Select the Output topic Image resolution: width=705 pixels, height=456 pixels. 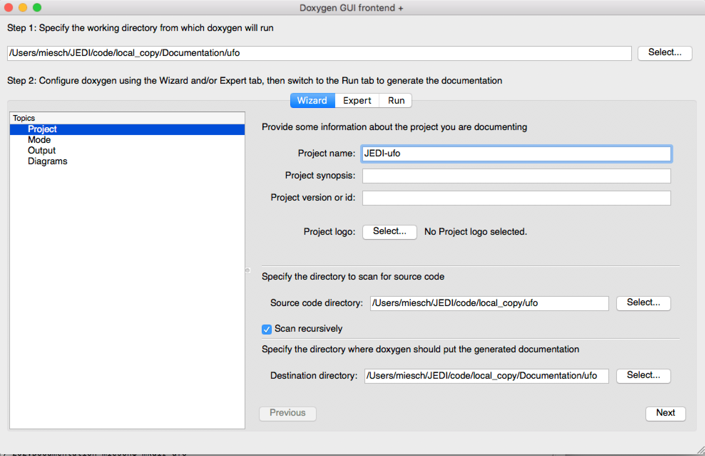tap(42, 150)
